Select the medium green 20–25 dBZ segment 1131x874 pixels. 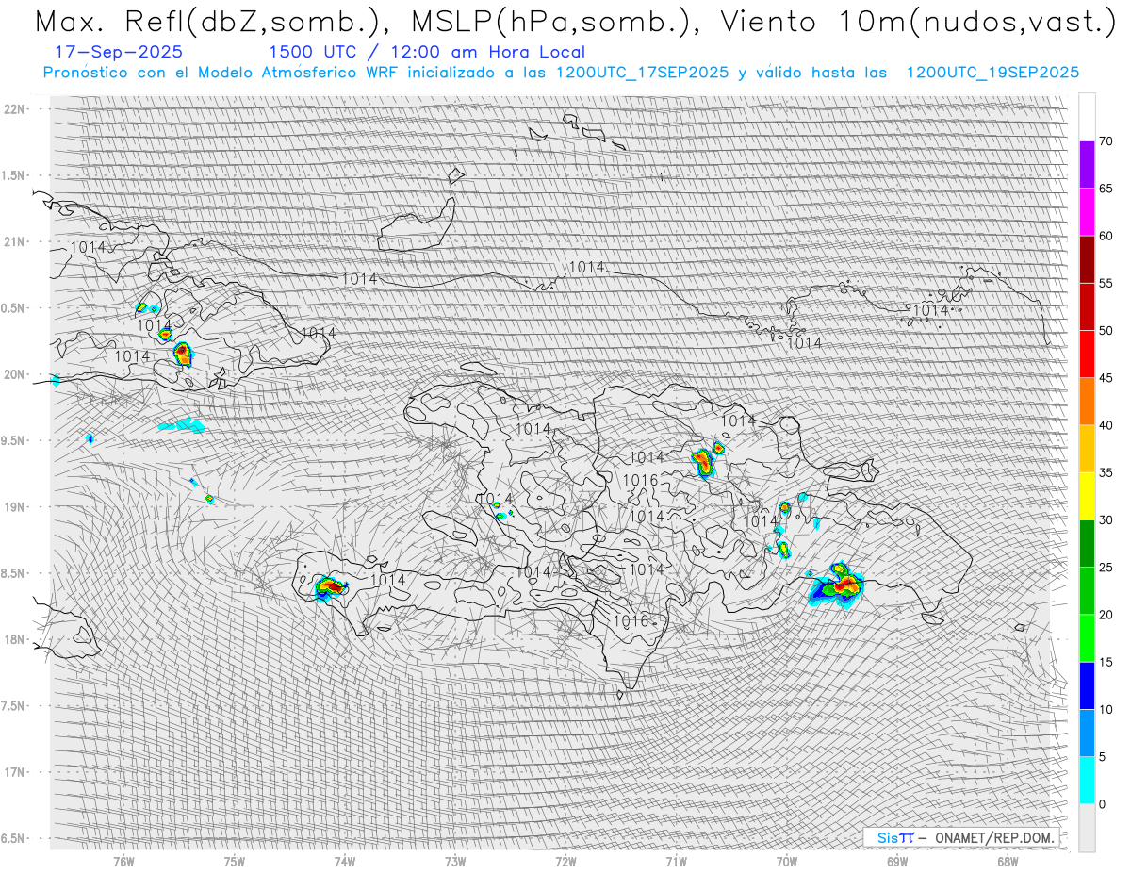pos(1087,590)
